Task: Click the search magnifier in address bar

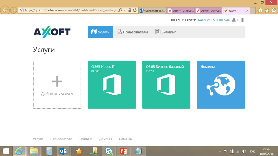Action: pyautogui.click(x=120, y=10)
